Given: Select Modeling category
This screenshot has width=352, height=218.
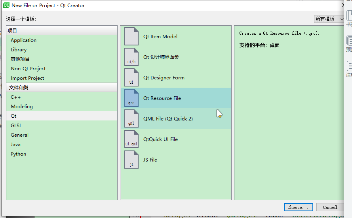Looking at the screenshot, I should (x=62, y=106).
